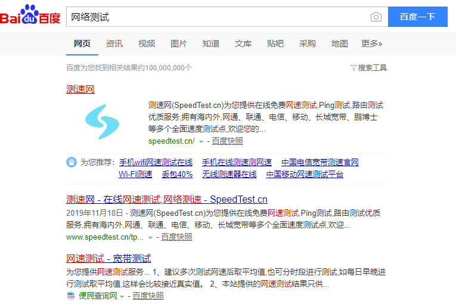
Task: Open the 贴吧 tab
Action: (275, 44)
